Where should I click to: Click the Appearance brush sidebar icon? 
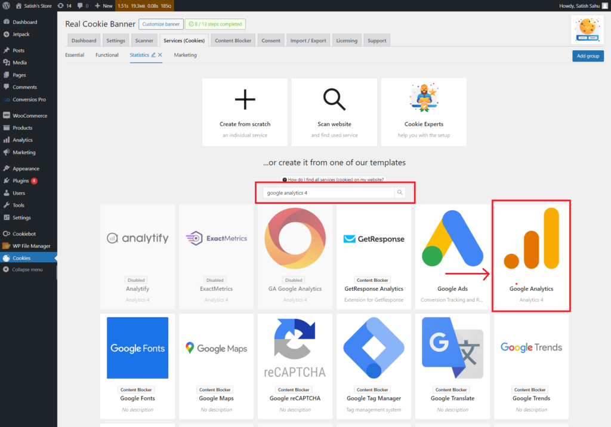6,168
